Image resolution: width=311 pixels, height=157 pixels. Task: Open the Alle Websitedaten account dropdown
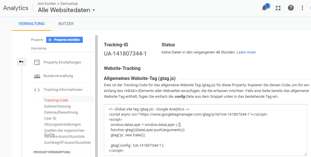click(x=66, y=10)
